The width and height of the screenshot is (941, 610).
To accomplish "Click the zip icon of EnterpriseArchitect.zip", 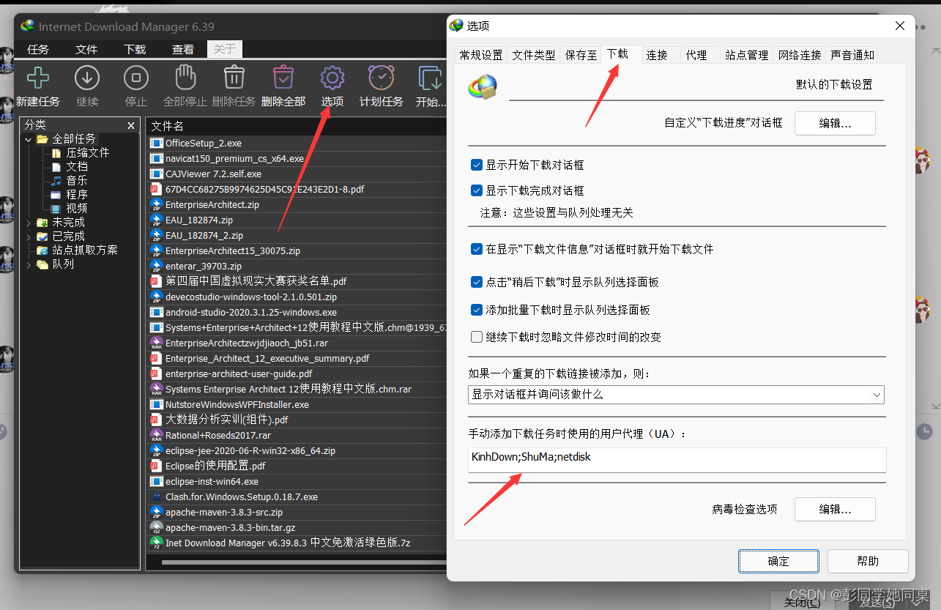I will (x=156, y=204).
